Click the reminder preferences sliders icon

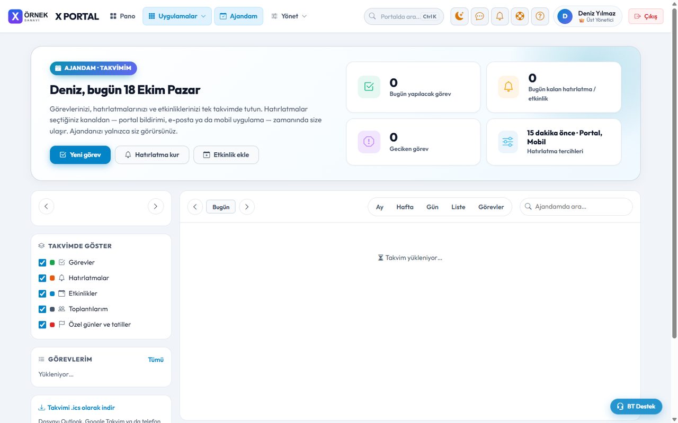point(508,142)
